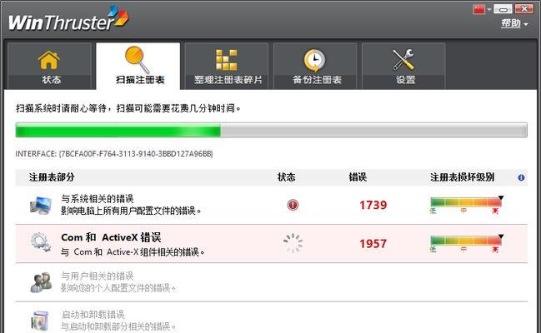Minimize the WinThruster window
Image resolution: width=541 pixels, height=333 pixels.
pos(503,9)
